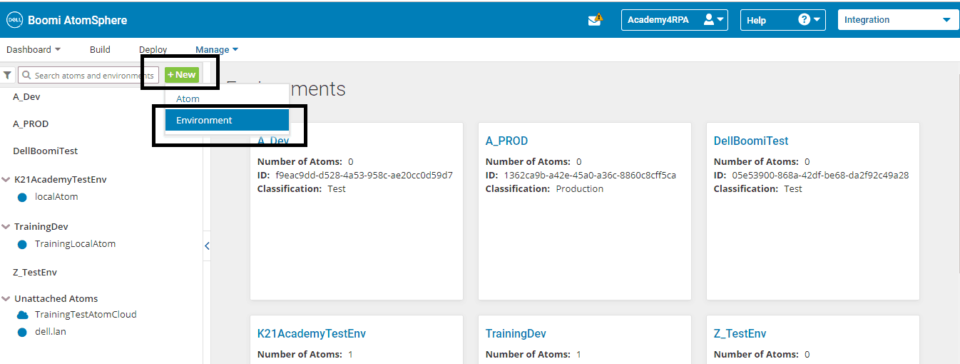Click the TrainingLocalAtom circle icon
The width and height of the screenshot is (960, 364).
tap(22, 244)
